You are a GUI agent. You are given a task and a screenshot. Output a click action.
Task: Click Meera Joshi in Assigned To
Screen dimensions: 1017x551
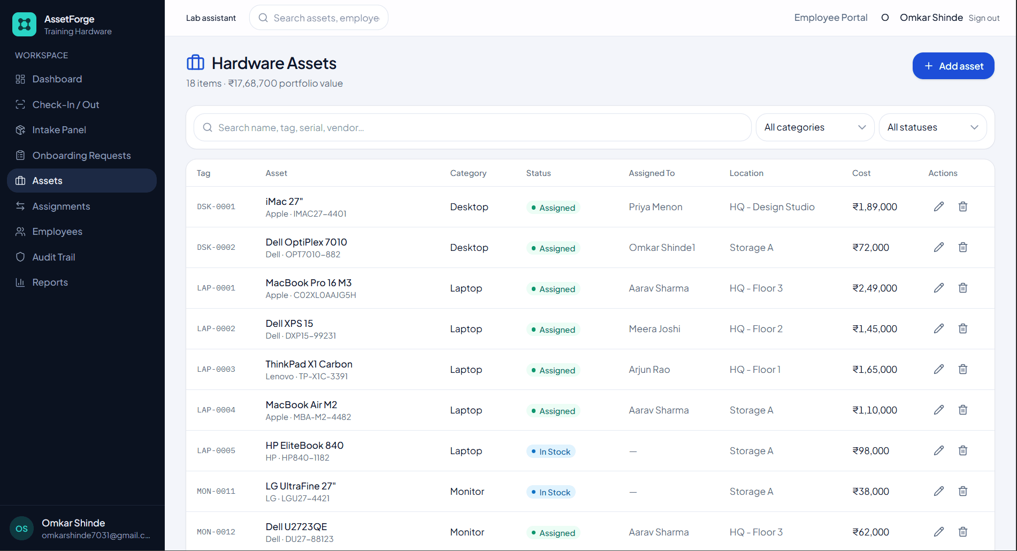(655, 329)
